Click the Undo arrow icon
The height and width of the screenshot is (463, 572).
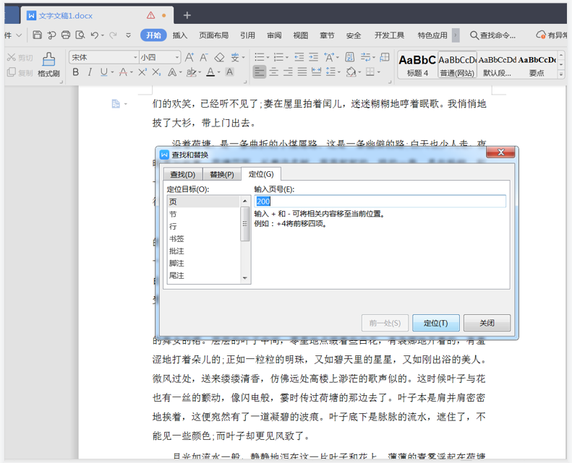pyautogui.click(x=95, y=35)
